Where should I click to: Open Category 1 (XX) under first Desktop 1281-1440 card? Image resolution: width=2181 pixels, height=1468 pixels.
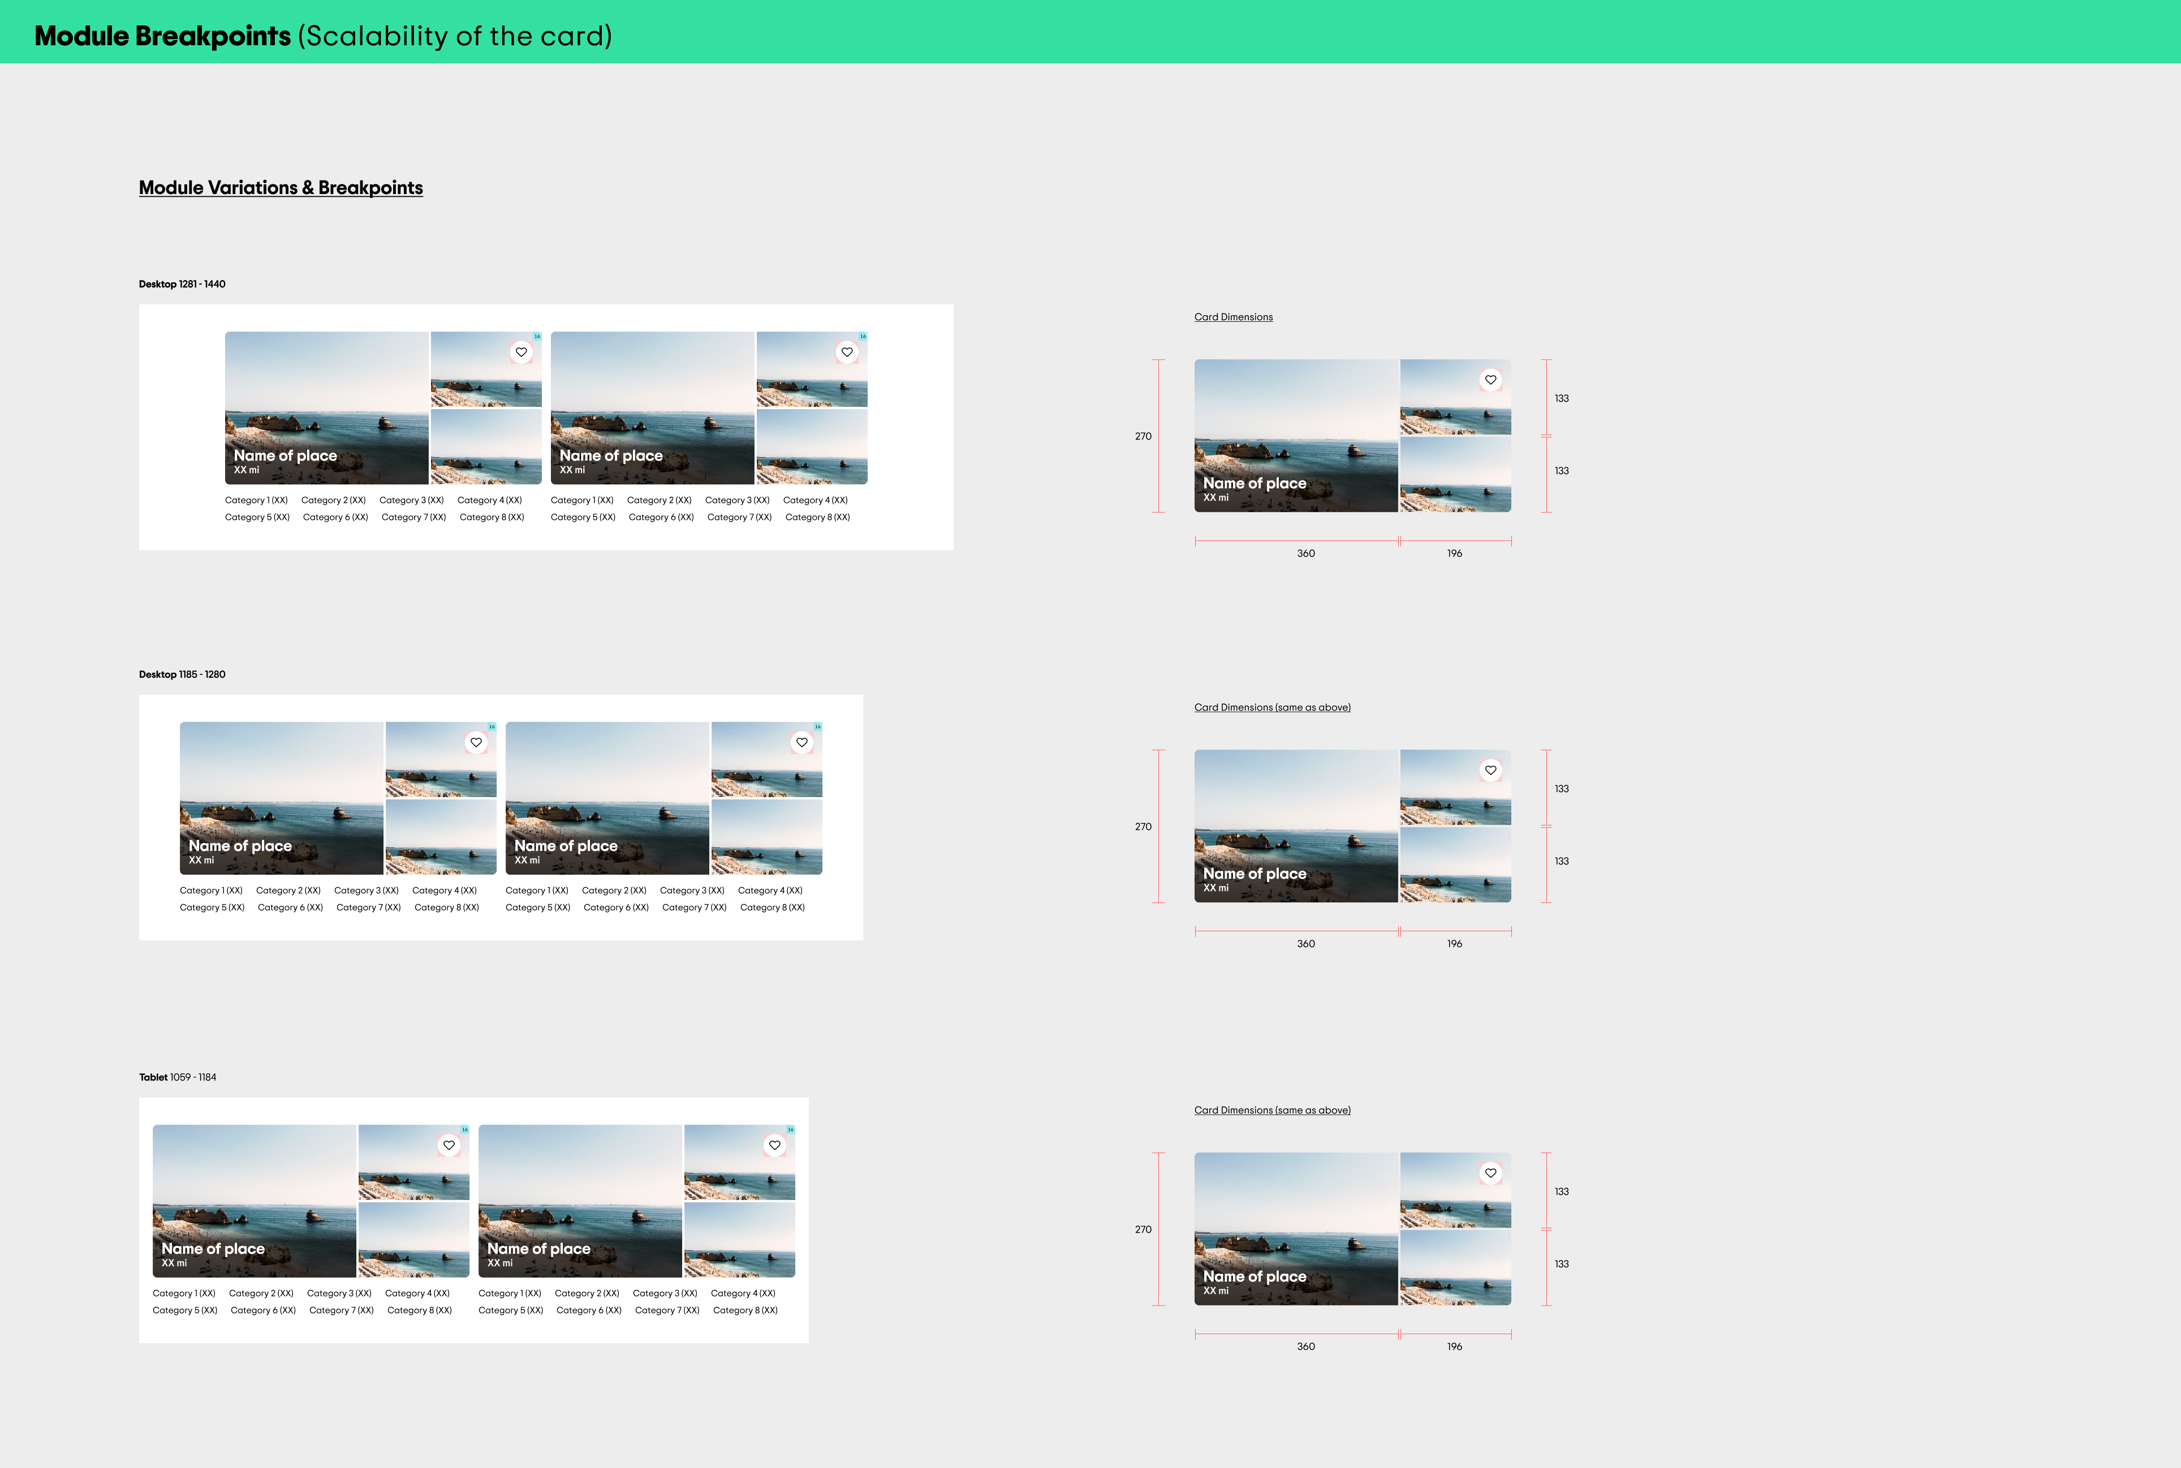256,500
